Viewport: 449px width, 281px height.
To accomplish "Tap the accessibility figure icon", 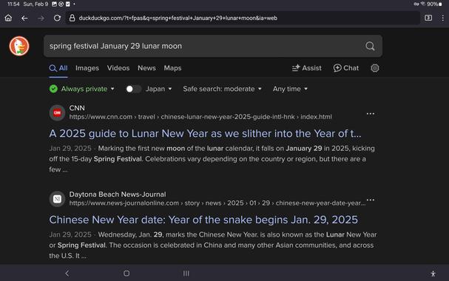I will [433, 274].
